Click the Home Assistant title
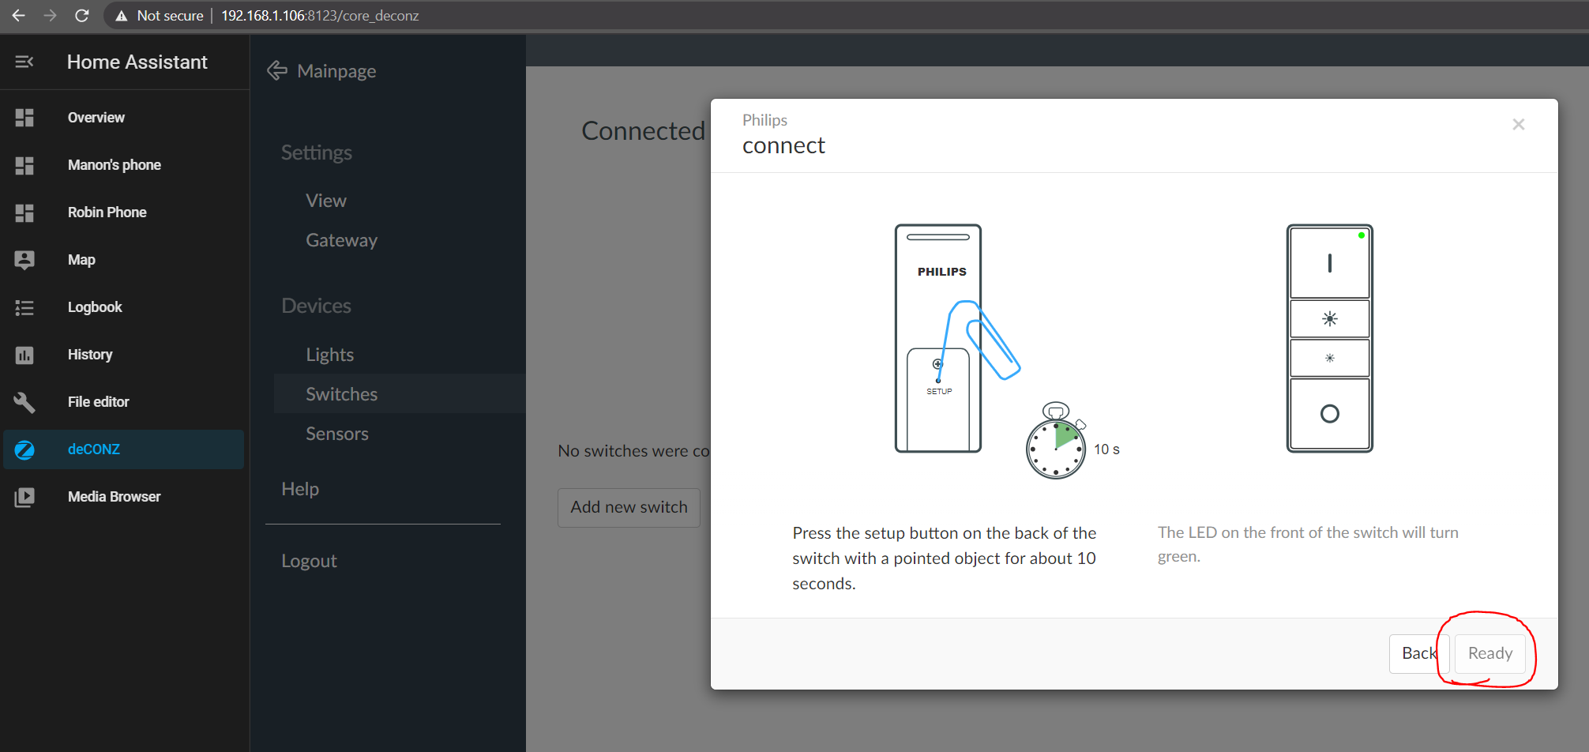 (x=137, y=62)
